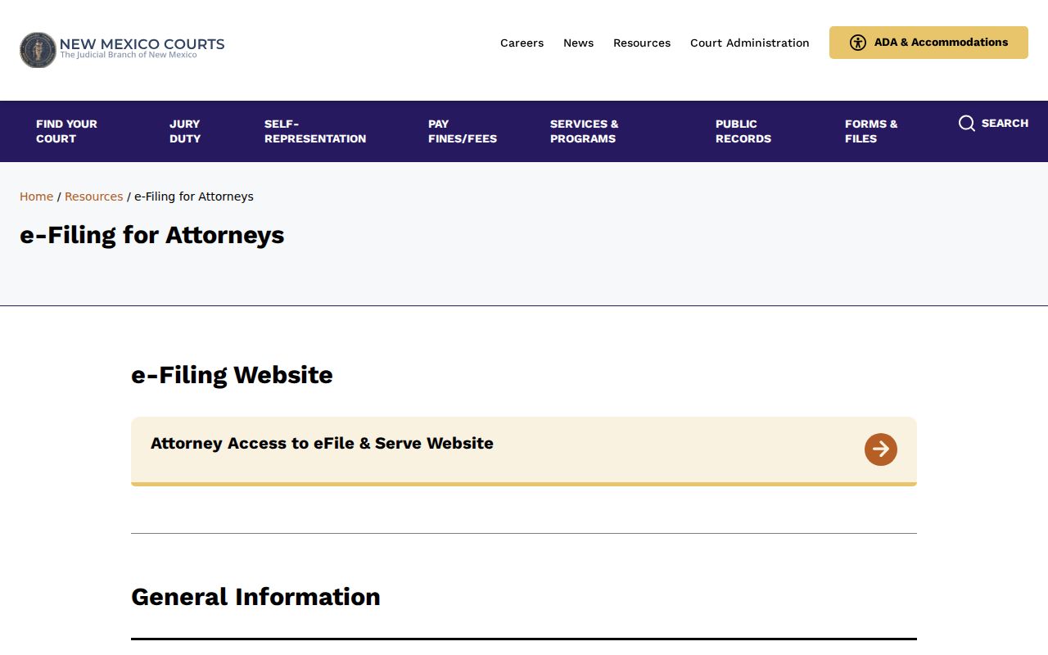Viewport: 1048px width, 655px height.
Task: Select Public Records menu item
Action: point(743,131)
